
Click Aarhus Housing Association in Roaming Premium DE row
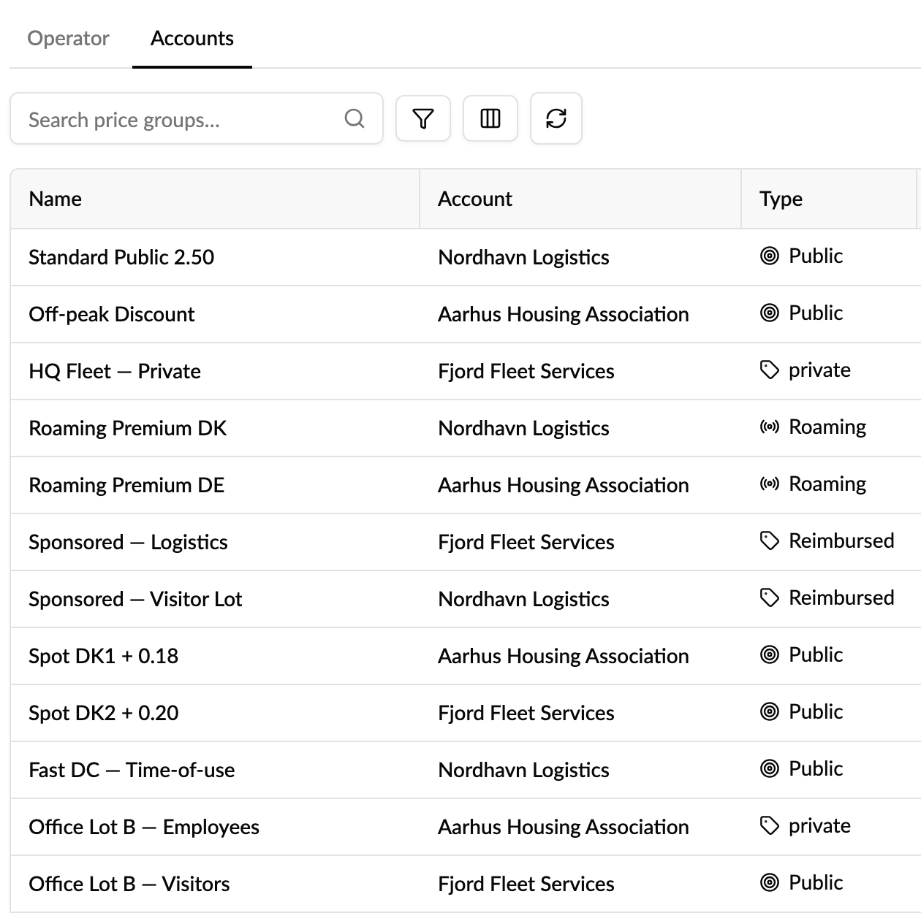point(564,485)
